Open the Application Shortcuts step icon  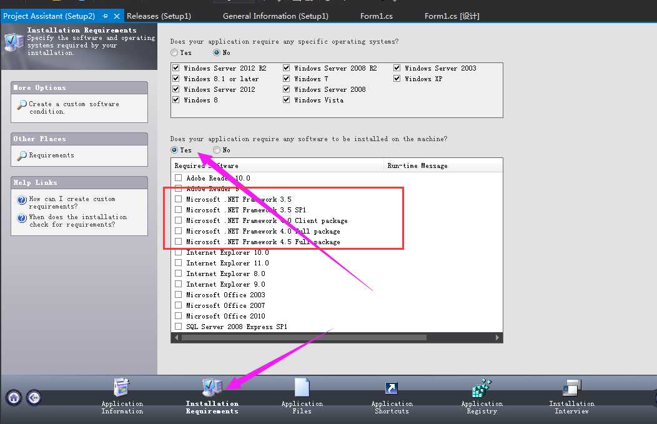click(392, 388)
